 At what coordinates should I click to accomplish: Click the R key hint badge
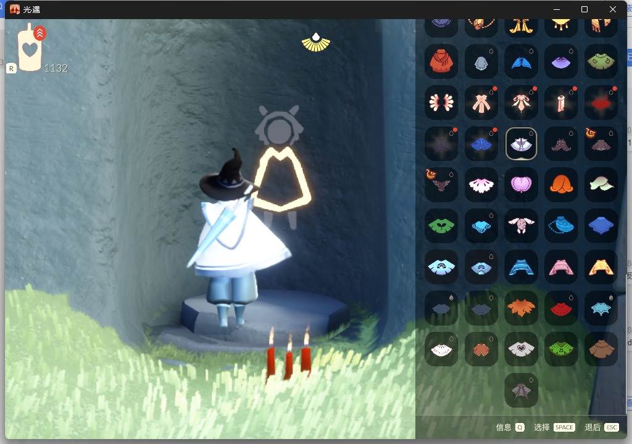pyautogui.click(x=11, y=68)
